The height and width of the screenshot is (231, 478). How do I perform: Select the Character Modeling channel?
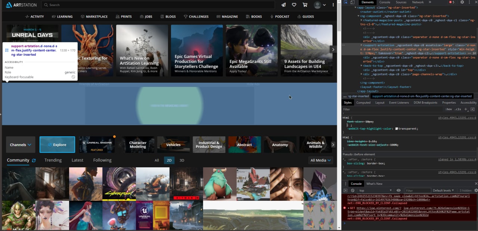click(x=138, y=145)
